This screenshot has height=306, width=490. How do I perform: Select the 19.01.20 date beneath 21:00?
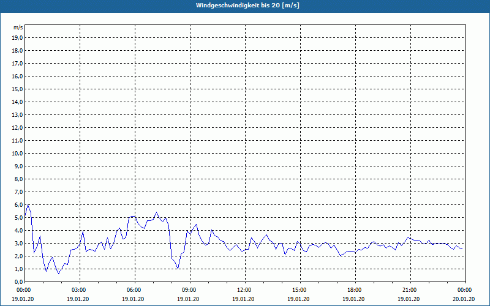pyautogui.click(x=409, y=299)
